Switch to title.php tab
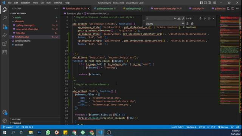 197,8
